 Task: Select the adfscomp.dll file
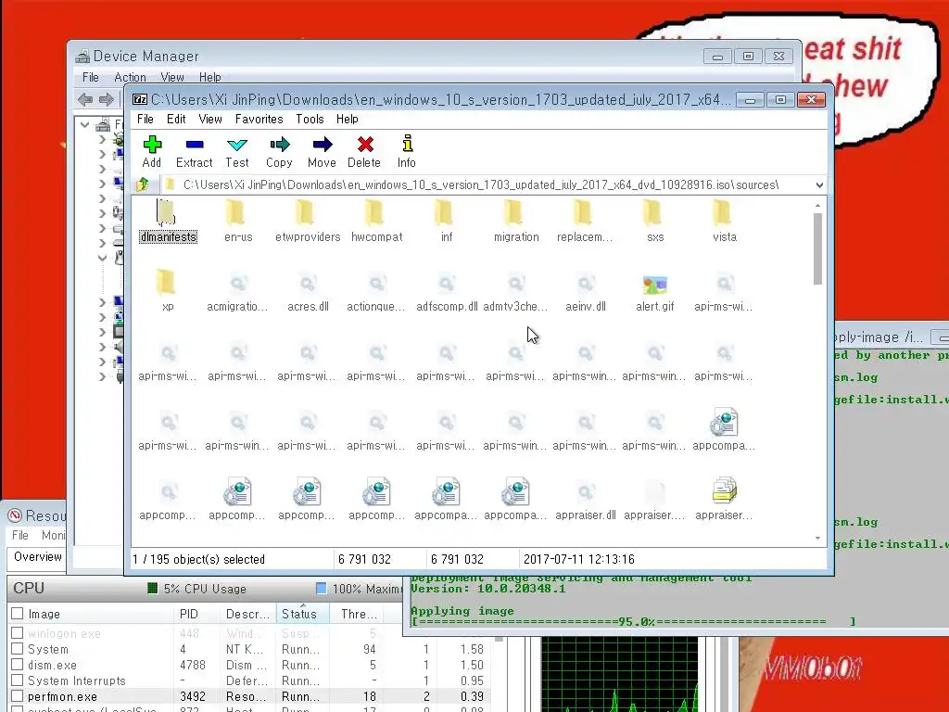click(447, 294)
